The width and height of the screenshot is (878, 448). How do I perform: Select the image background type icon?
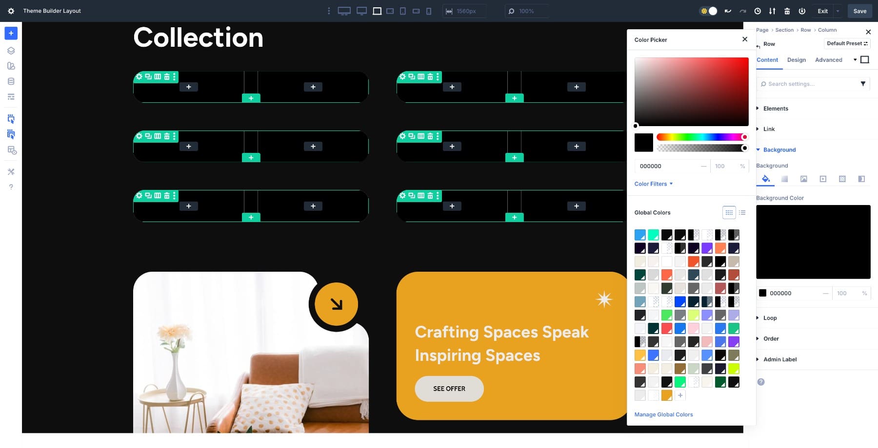pyautogui.click(x=803, y=179)
